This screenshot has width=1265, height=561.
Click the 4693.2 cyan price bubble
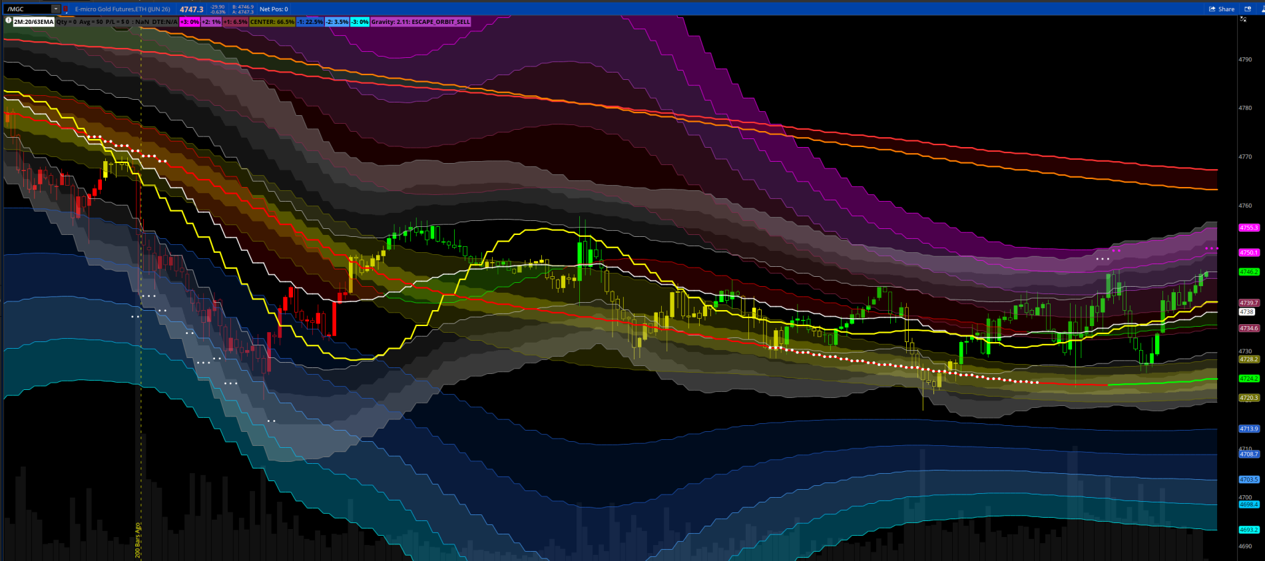click(1248, 530)
